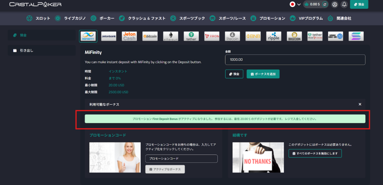The width and height of the screenshot is (383, 185).
Task: Expand the language selector chevron
Action: tap(299, 4)
